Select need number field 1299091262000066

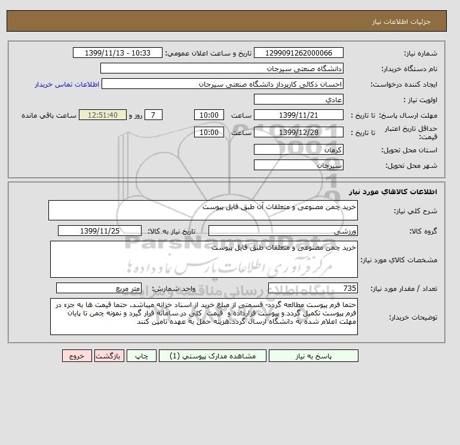[298, 53]
